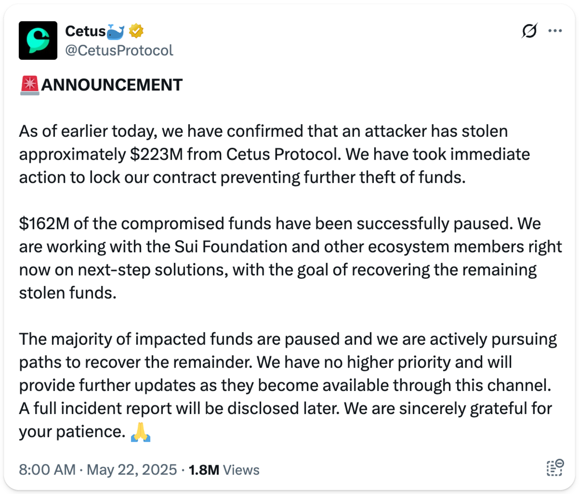Click the whale emoji beside Cetus
Viewport: 579px width, 494px height.
click(116, 31)
